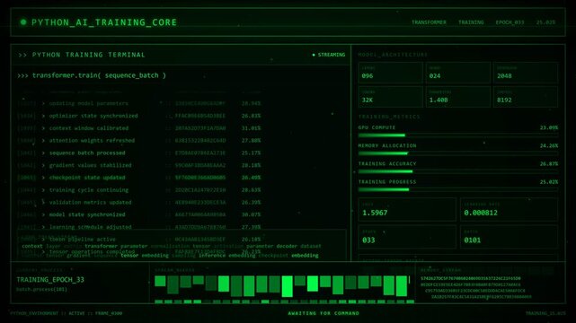Click the PYTHON TRAINING TERMINAL heading
This screenshot has height=323, width=576.
(89, 55)
